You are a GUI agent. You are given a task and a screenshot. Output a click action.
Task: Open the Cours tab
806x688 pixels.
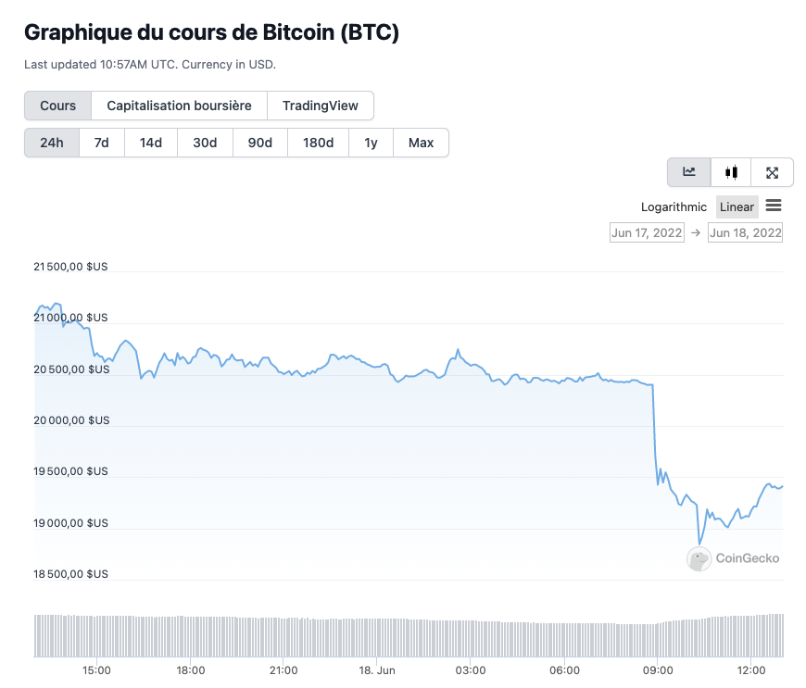click(x=57, y=106)
